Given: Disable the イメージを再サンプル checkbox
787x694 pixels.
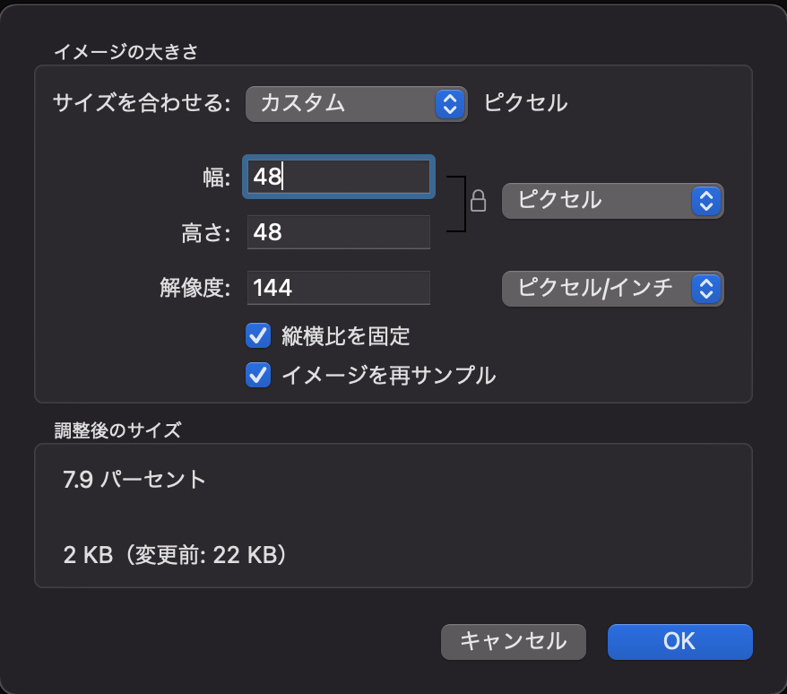Looking at the screenshot, I should (x=257, y=375).
